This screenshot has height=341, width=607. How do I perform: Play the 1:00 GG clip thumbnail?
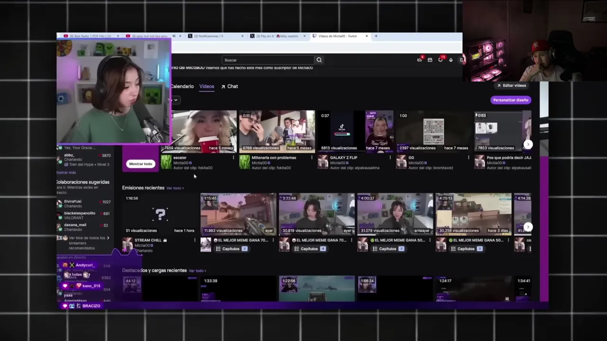tap(434, 132)
